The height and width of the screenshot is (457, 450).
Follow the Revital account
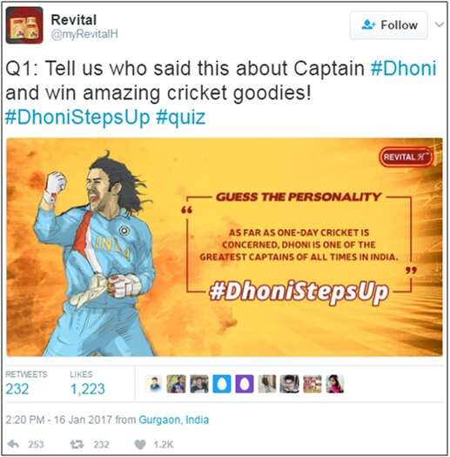pos(389,25)
